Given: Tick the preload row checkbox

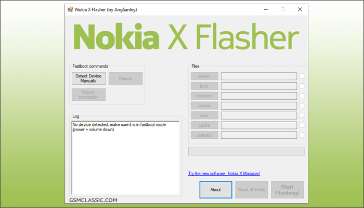Looking at the screenshot, I should click(302, 135).
